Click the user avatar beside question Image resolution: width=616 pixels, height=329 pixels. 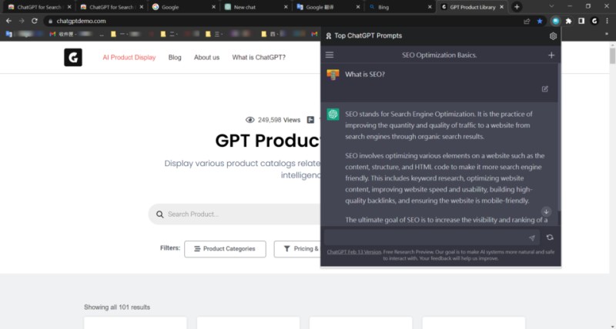click(333, 75)
